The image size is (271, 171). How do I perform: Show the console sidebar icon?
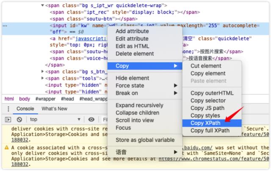click(8, 119)
